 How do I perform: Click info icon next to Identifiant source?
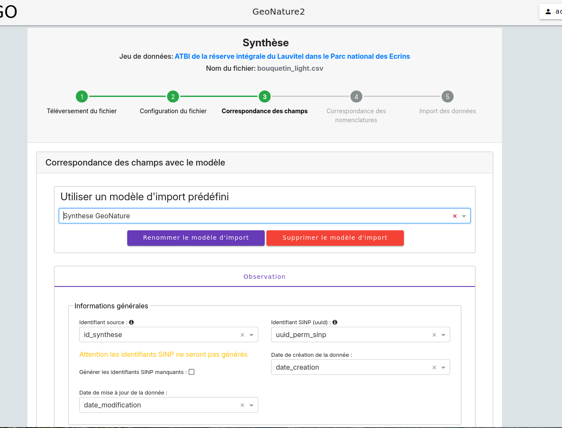click(132, 322)
